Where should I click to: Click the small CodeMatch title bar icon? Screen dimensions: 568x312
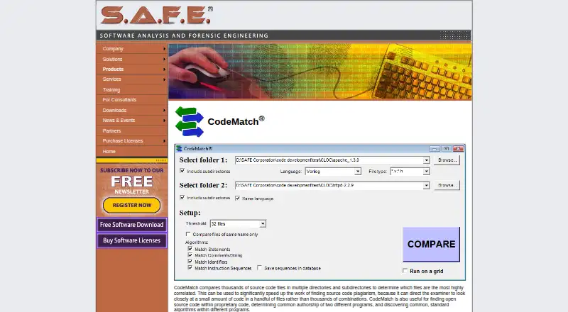click(179, 148)
